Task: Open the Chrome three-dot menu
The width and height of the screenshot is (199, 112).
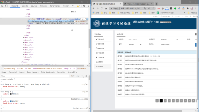Action: 196,9
